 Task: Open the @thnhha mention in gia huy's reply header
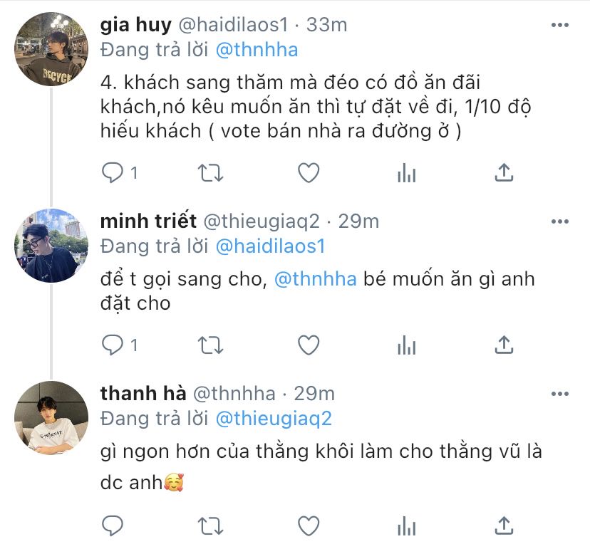(x=257, y=50)
